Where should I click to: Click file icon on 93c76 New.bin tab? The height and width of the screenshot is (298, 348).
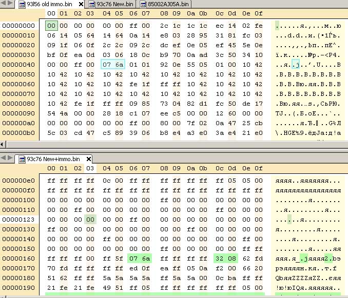click(92, 5)
